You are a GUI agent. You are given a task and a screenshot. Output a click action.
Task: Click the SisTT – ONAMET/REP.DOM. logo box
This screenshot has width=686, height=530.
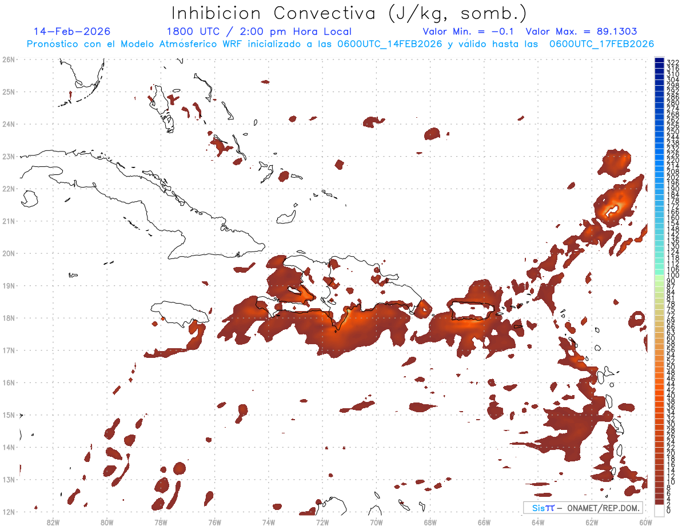click(583, 508)
